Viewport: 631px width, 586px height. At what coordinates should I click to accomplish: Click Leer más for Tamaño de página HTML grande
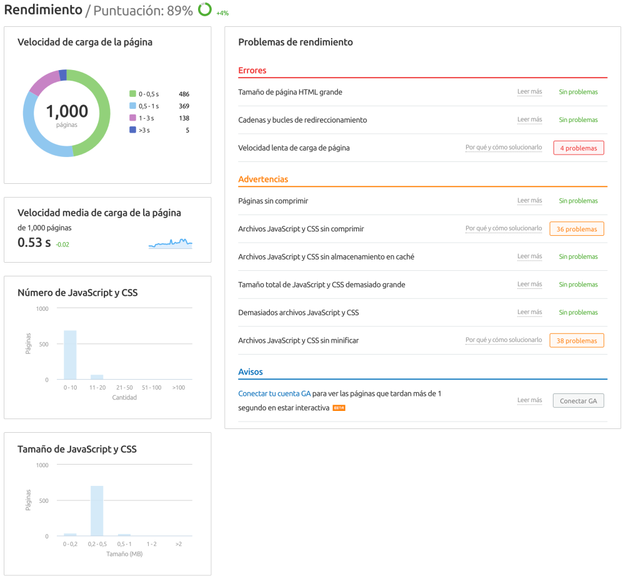coord(530,92)
